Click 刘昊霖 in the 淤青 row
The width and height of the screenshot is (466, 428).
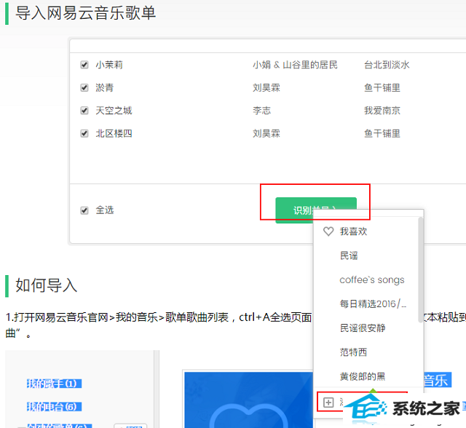[x=266, y=87]
